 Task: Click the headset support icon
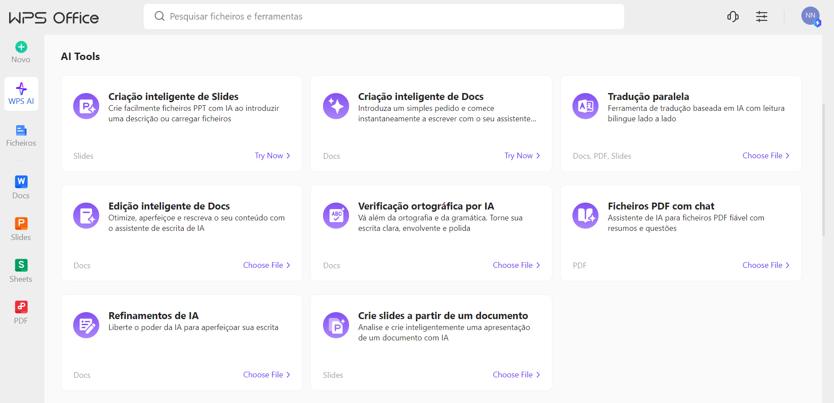coord(733,17)
